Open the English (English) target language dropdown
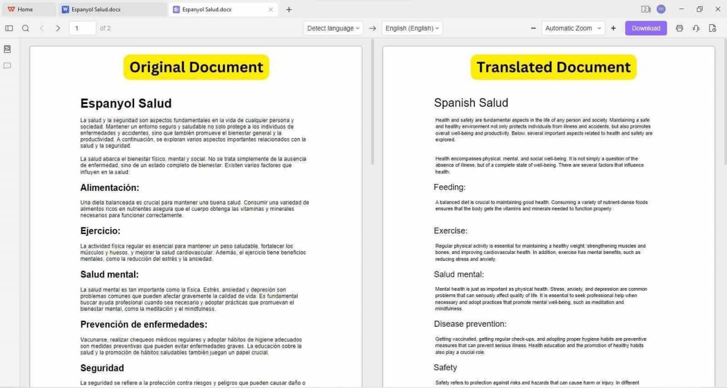Viewport: 727px width, 388px height. [x=412, y=28]
